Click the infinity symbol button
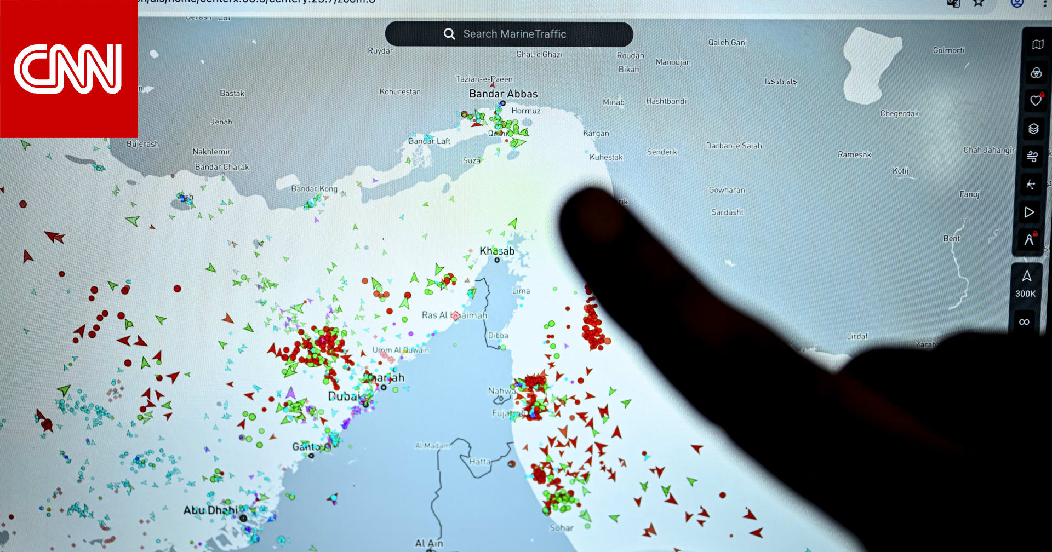This screenshot has width=1052, height=552. 1024,322
